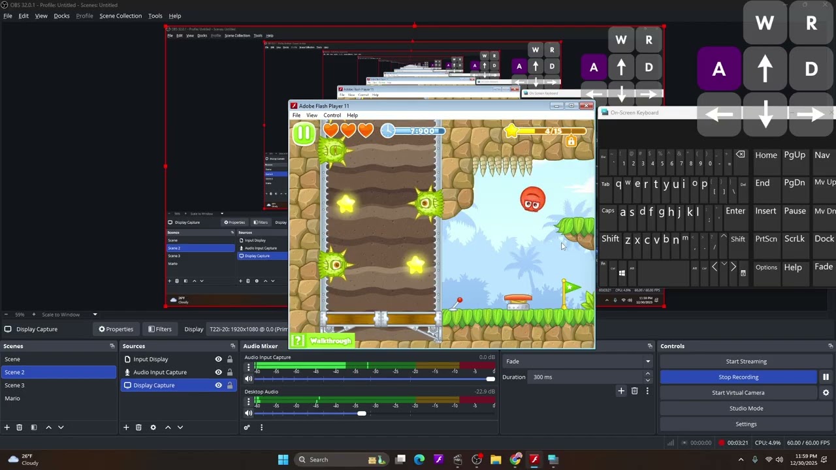The width and height of the screenshot is (836, 470).
Task: Open the Control menu in Flash Player
Action: pos(332,116)
